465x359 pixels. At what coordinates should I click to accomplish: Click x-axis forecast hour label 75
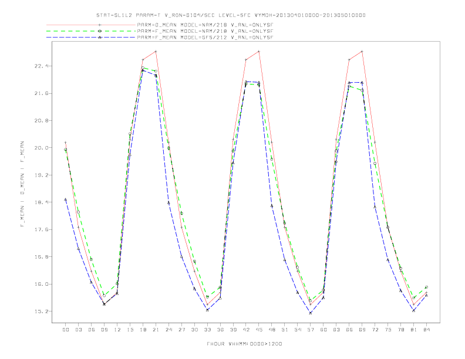[388, 330]
